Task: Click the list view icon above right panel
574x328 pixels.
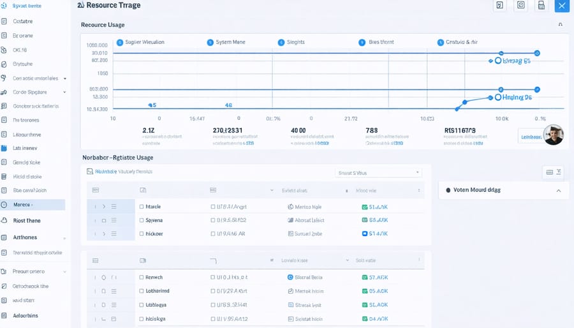Action: tap(550, 172)
